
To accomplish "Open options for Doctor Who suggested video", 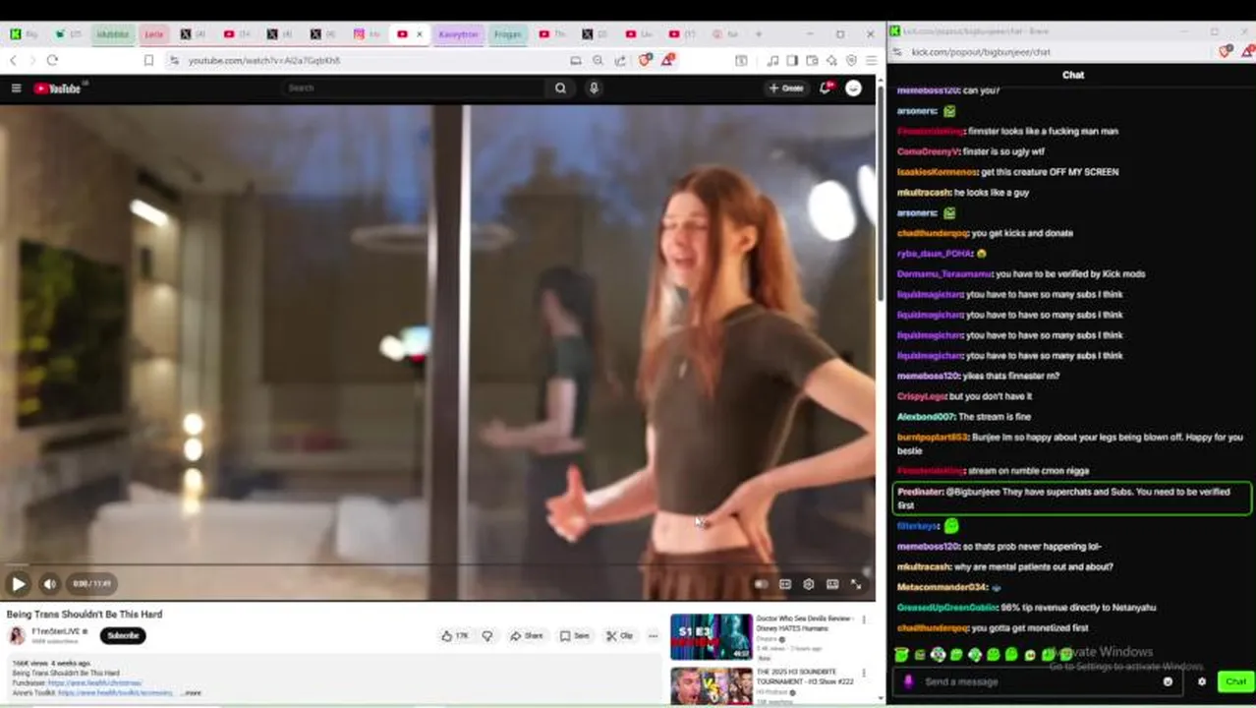I will pos(864,620).
